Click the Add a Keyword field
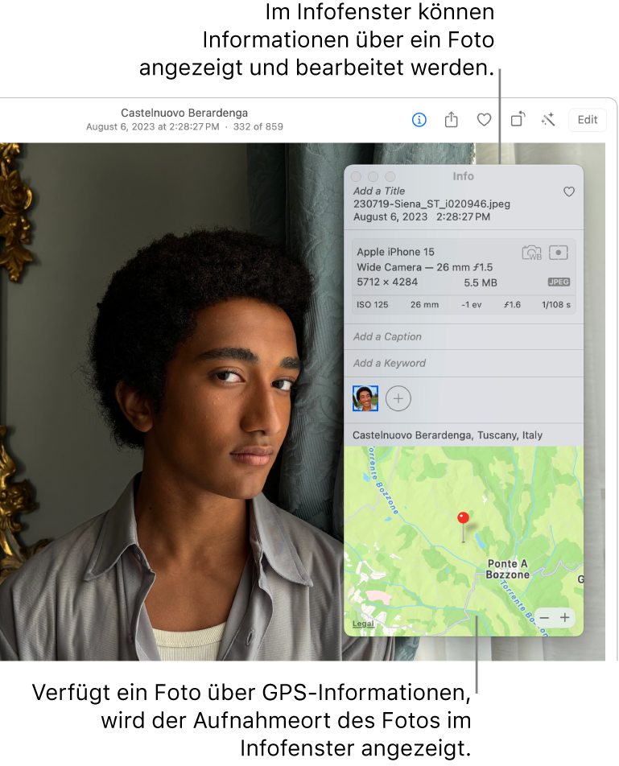619x766 pixels. 390,363
